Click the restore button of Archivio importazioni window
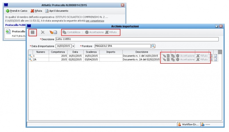Screen dimensions: 229x132 point(217,26)
